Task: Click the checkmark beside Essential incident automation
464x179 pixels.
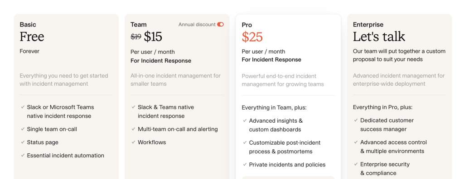Action: [23, 156]
